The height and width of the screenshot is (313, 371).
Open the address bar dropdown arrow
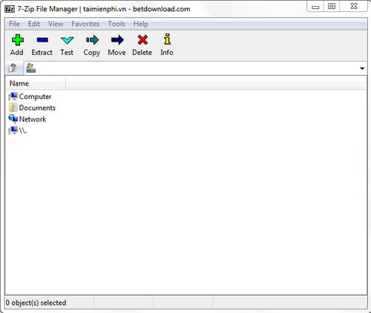(362, 68)
